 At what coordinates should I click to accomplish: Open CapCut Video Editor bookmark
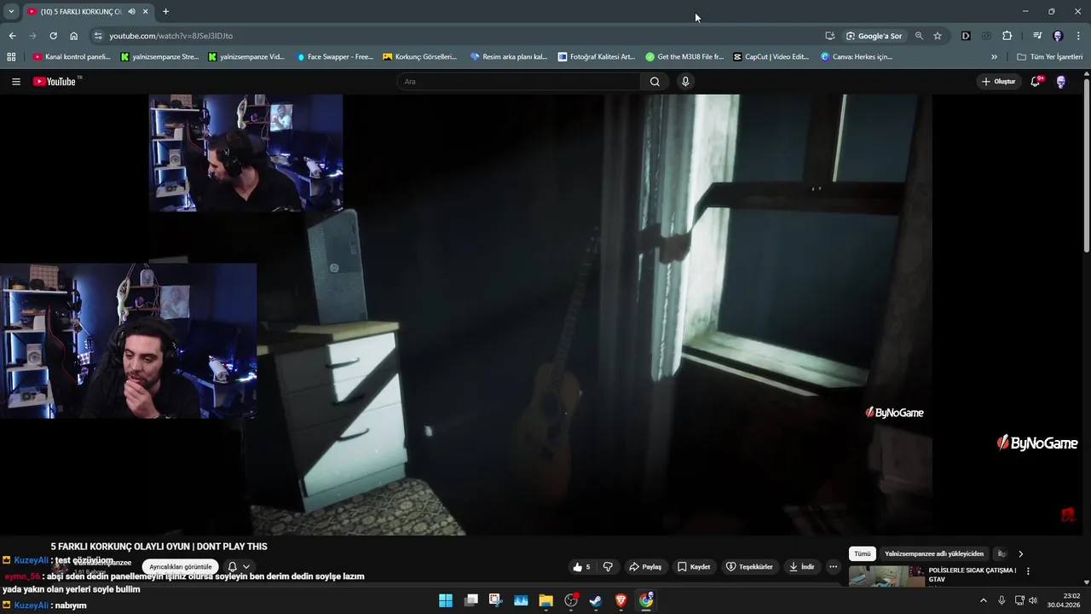click(771, 57)
